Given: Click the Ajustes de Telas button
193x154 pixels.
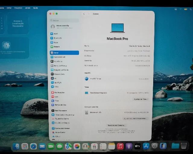Looking at the screenshot, I should point(141,99).
